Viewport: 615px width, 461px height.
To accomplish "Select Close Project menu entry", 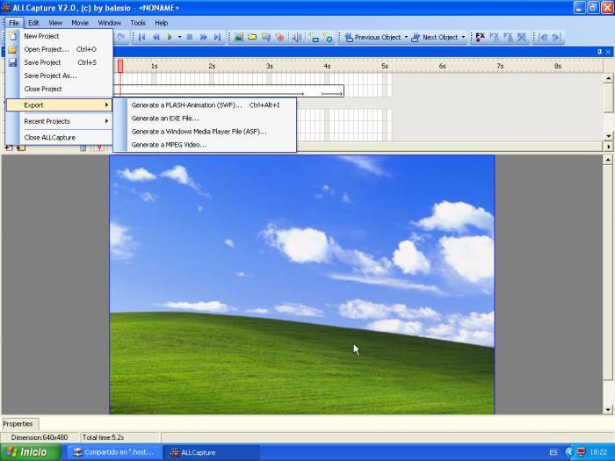I will click(59, 89).
